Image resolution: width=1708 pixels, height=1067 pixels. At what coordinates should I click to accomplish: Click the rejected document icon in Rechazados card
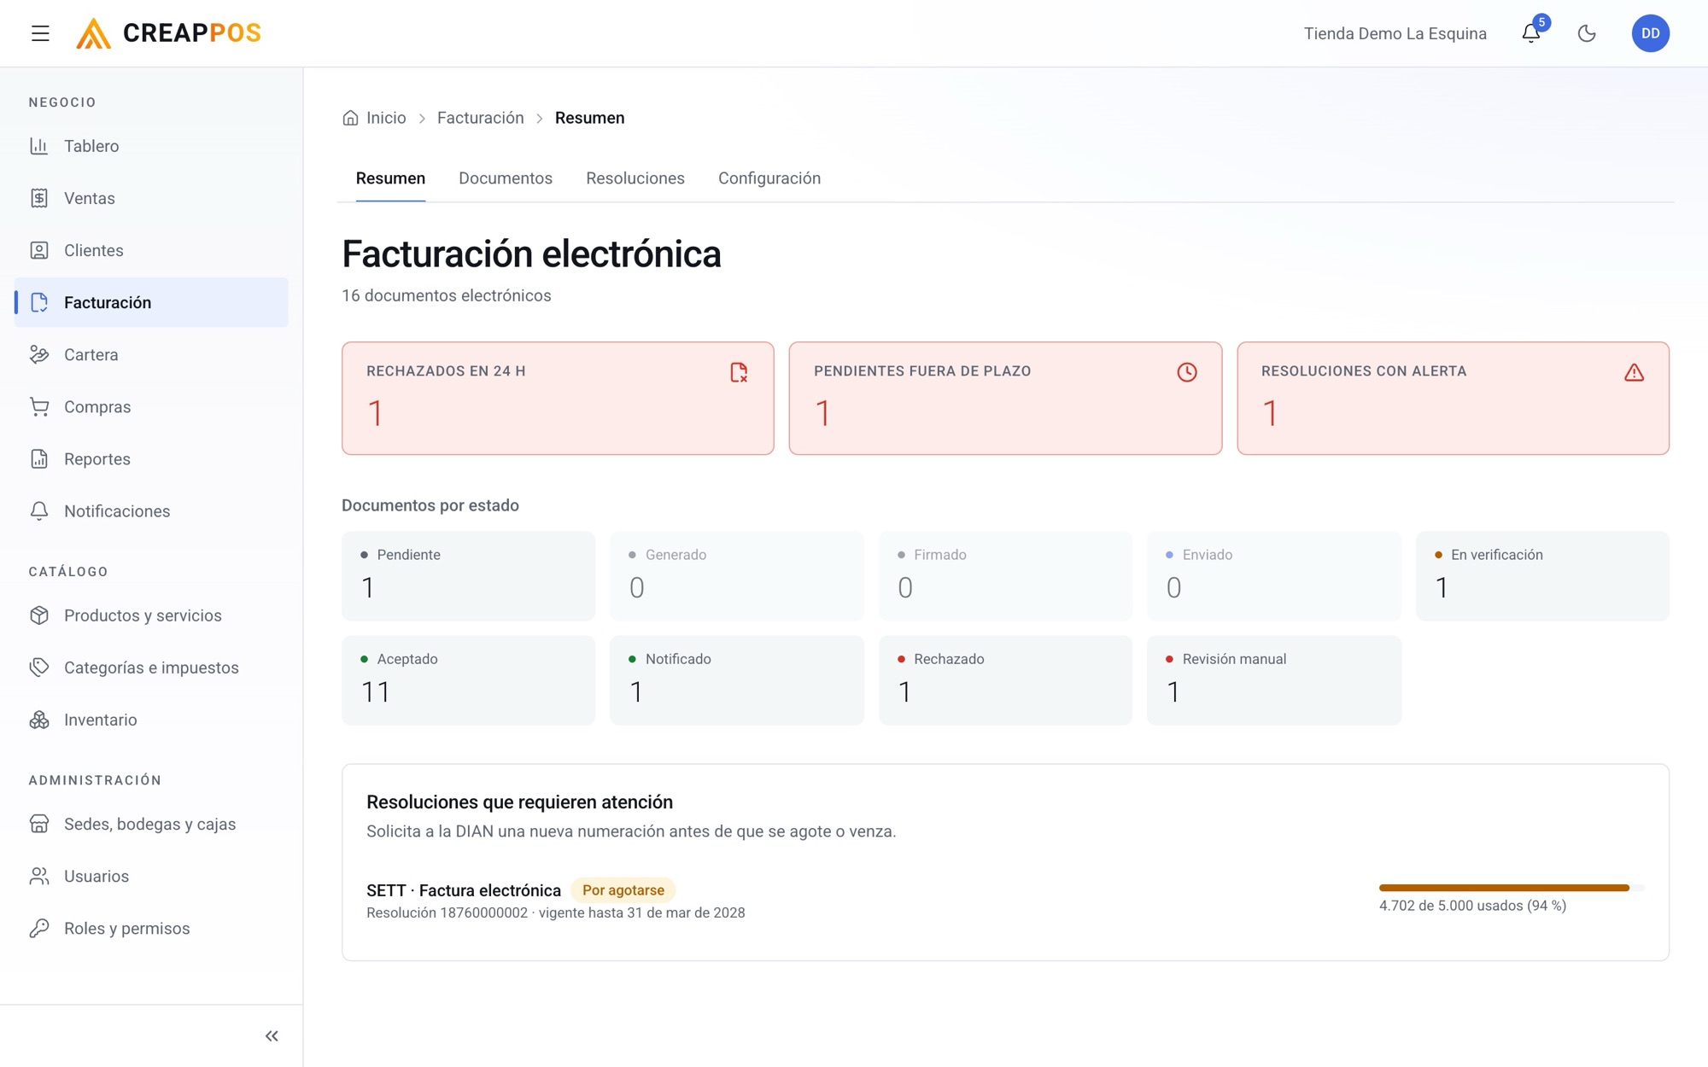[739, 372]
